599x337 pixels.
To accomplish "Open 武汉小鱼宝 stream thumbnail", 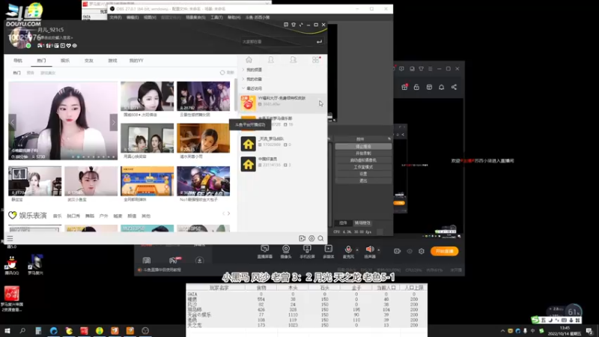I will tap(91, 180).
